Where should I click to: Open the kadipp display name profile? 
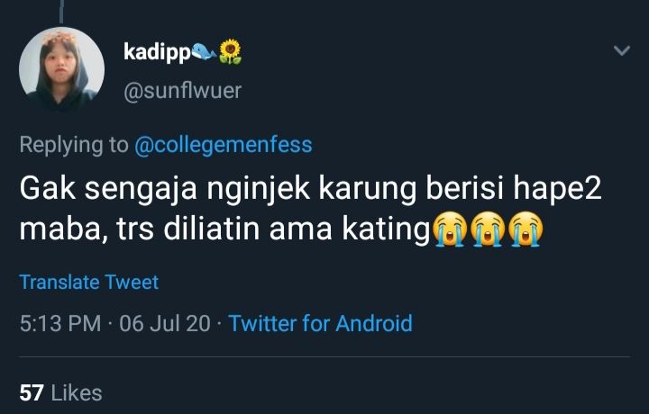point(155,53)
